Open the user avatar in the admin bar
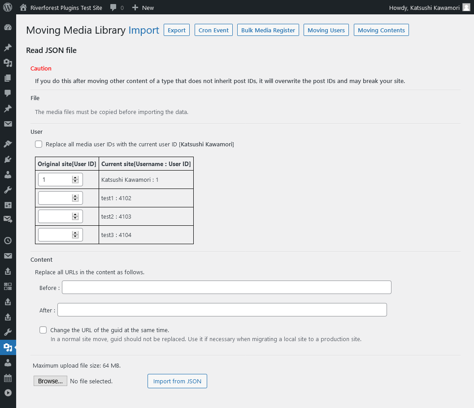The image size is (474, 408). 466,8
